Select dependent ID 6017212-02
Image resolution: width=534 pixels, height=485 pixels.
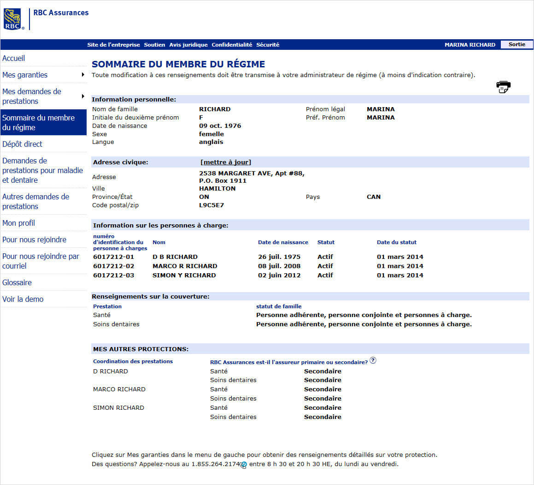click(x=113, y=266)
